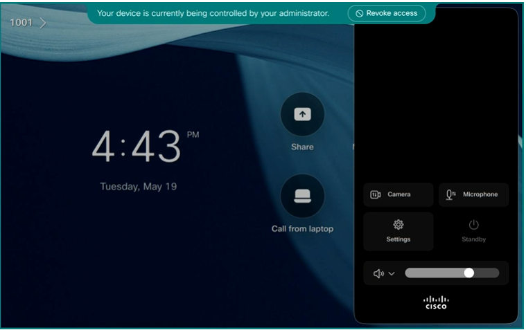Click the camera icon in the control panel
The width and height of the screenshot is (526, 330).
click(x=376, y=194)
